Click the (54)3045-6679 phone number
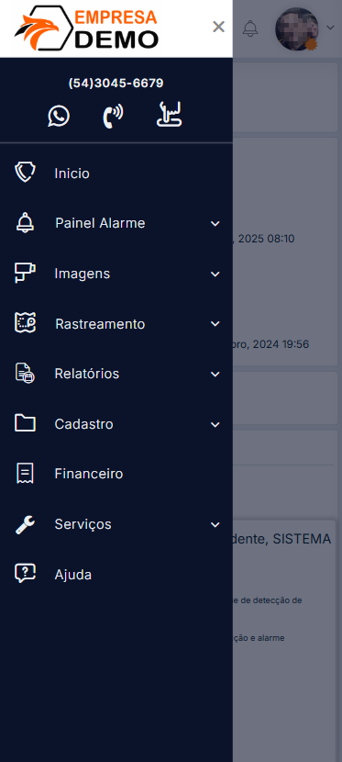 click(x=116, y=84)
